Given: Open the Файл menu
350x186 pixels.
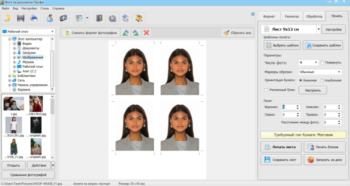Looking at the screenshot, I should click(5, 8).
